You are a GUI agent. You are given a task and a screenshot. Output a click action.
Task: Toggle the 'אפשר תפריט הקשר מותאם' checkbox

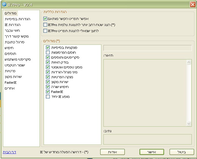pos(45,19)
